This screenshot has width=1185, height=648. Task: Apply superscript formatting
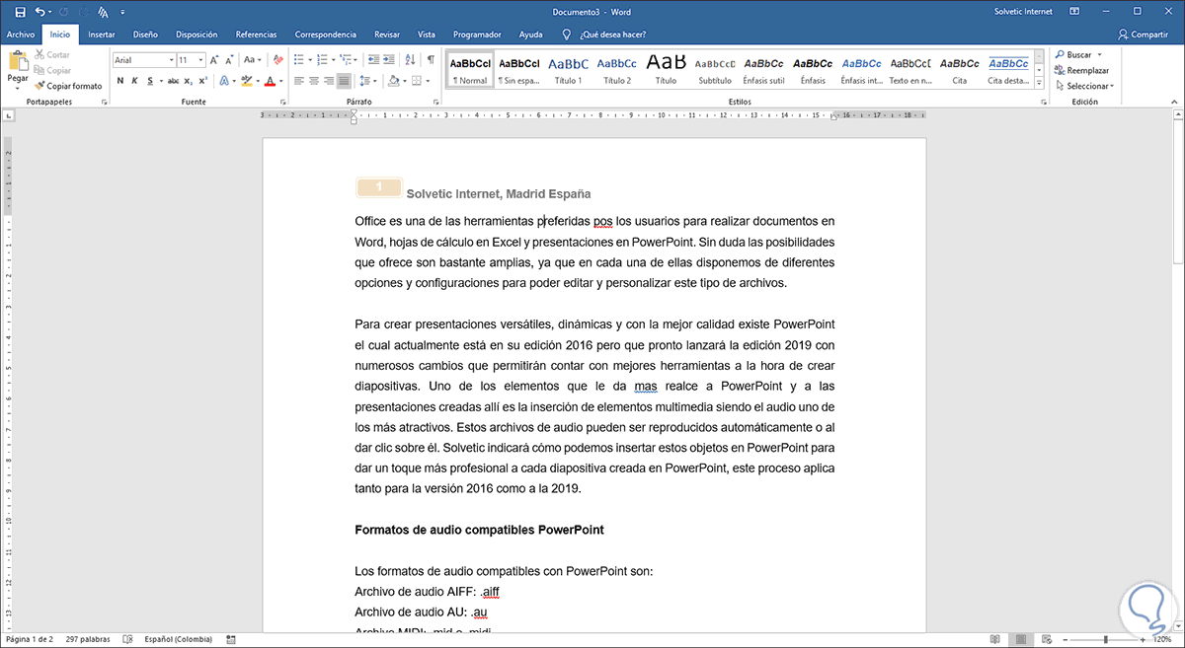202,81
